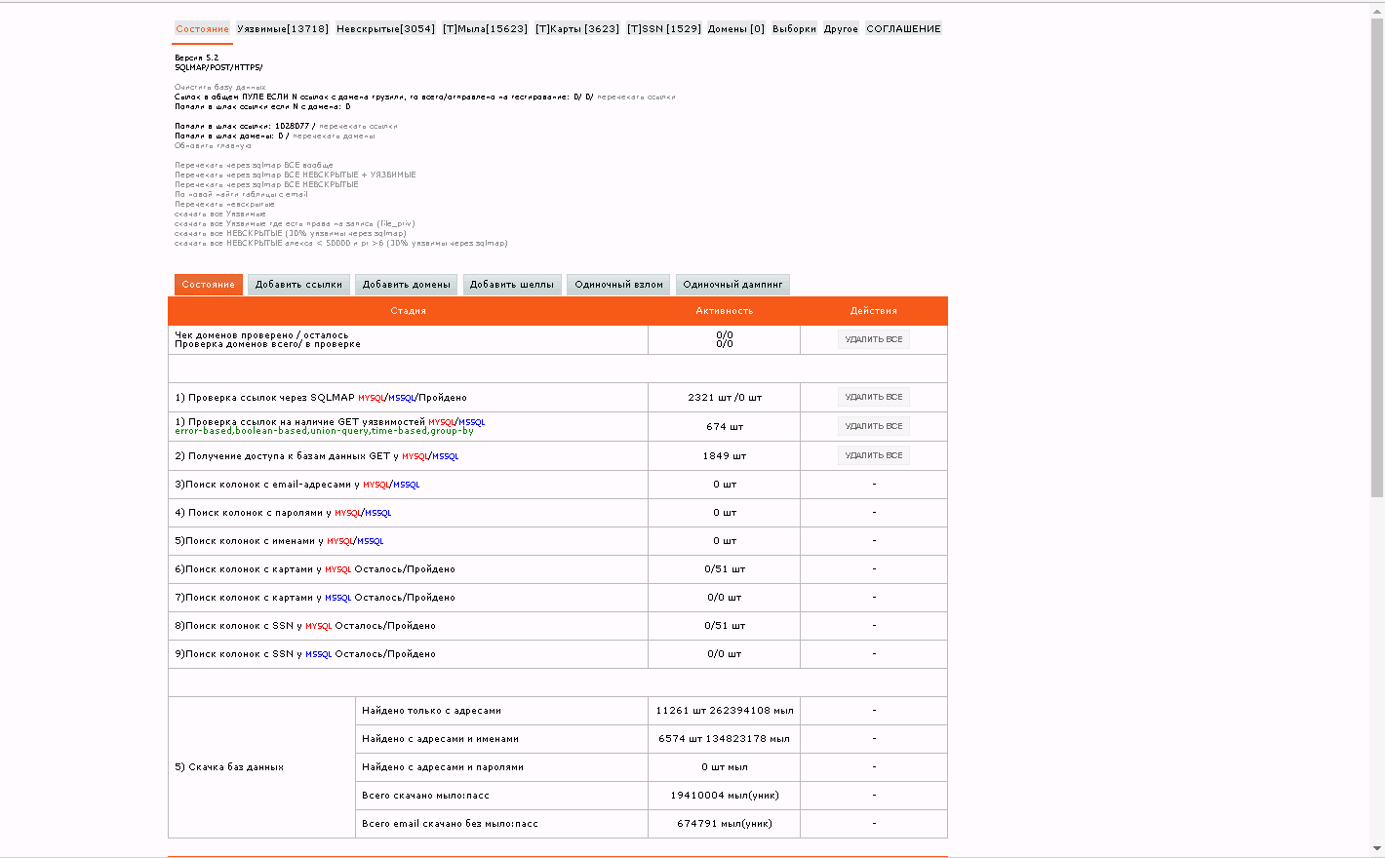The image size is (1385, 858).
Task: Click the 'Активность' column header
Action: [x=724, y=311]
